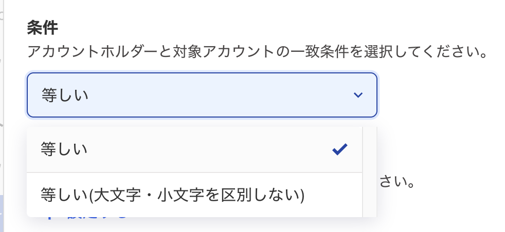Screen dimensions: 505x232
Task: Pick the case-insensitive match option
Action: point(173,195)
